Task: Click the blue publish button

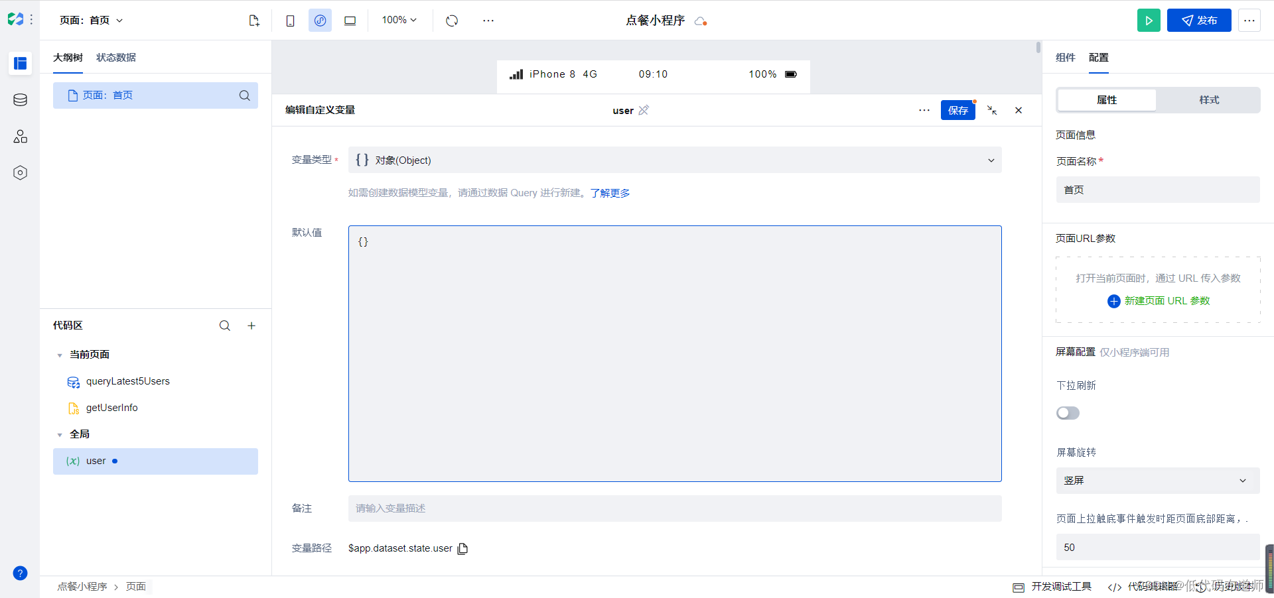Action: (1199, 21)
